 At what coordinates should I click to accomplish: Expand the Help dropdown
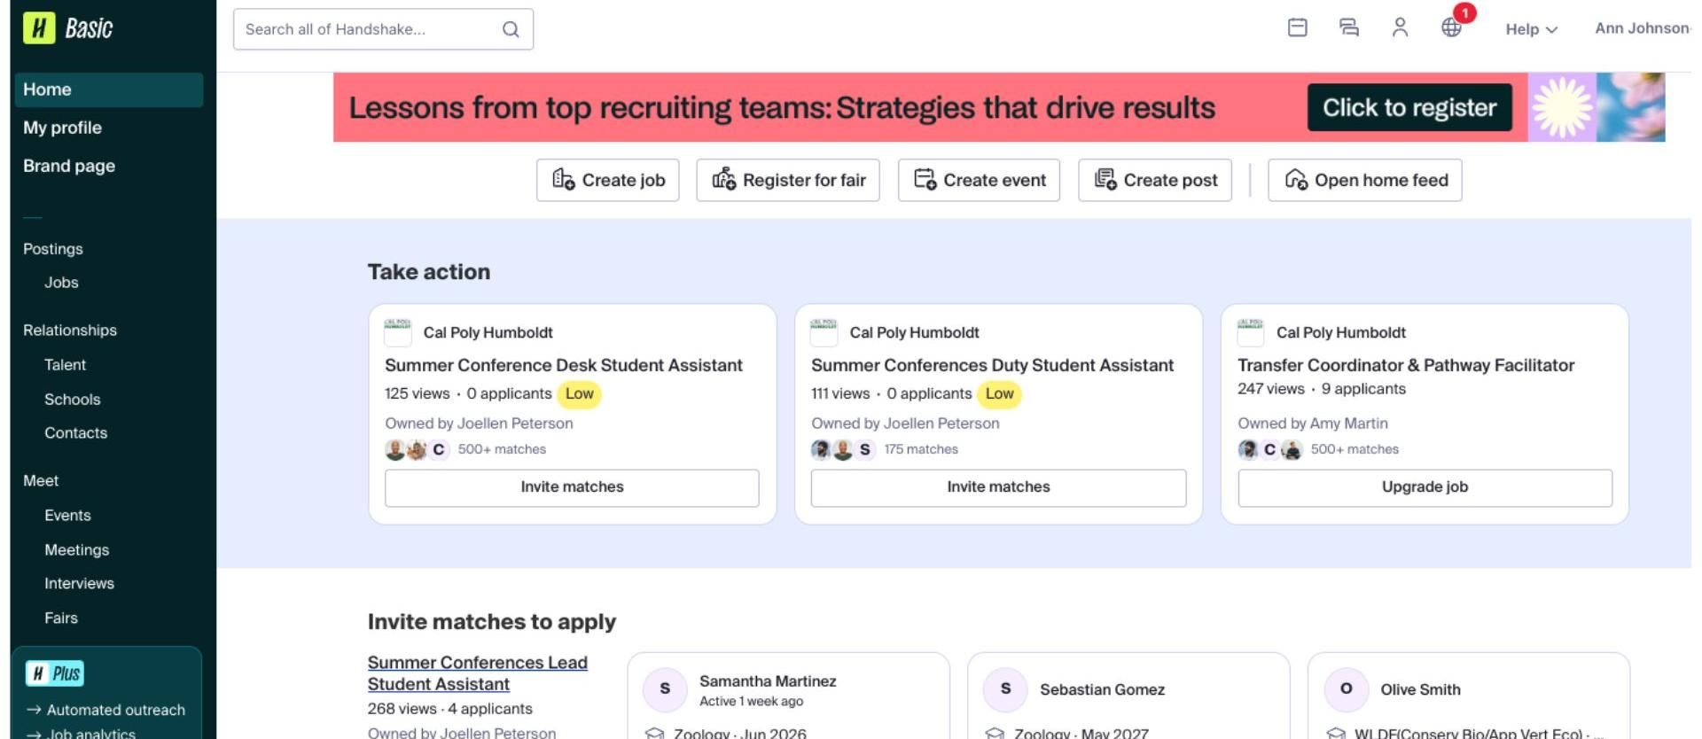pos(1531,29)
